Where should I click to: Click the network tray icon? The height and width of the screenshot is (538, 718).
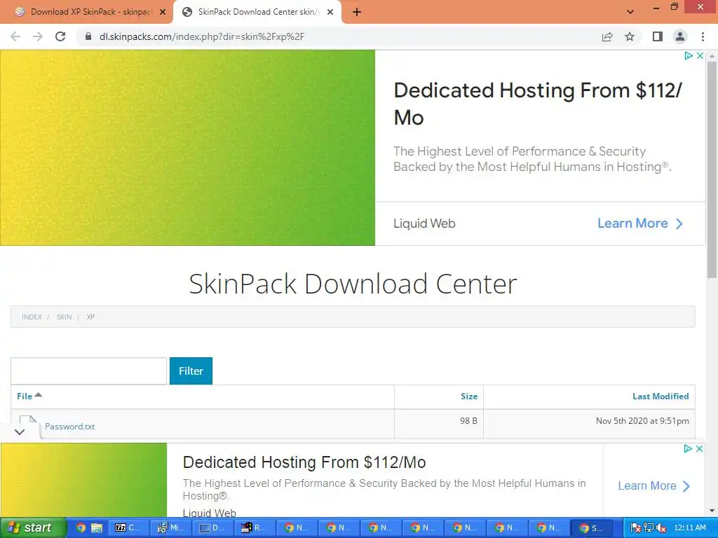point(648,528)
